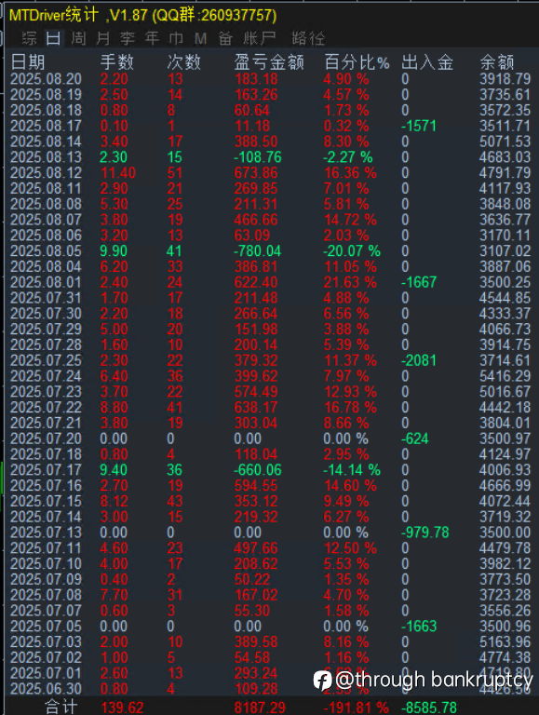Image resolution: width=539 pixels, height=715 pixels.
Task: Click percentage -20.07 %
Action: point(352,250)
